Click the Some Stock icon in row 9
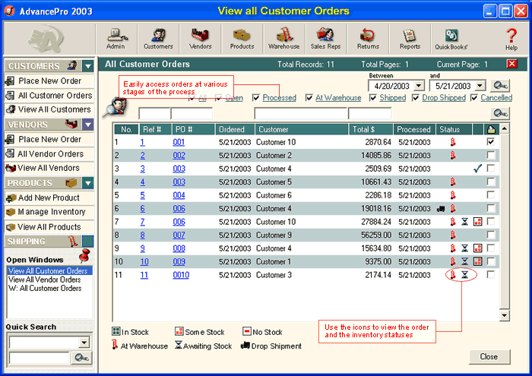 tap(478, 248)
